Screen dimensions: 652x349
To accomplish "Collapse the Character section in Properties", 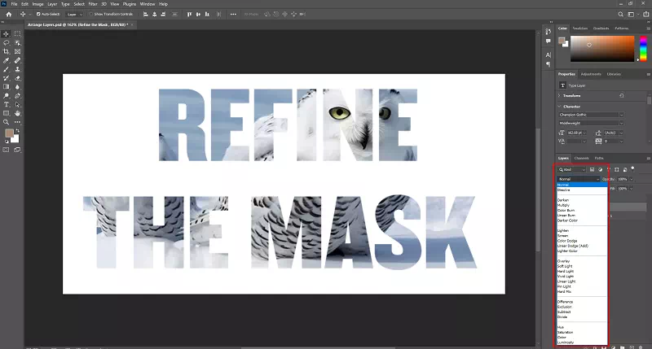I will pos(559,107).
